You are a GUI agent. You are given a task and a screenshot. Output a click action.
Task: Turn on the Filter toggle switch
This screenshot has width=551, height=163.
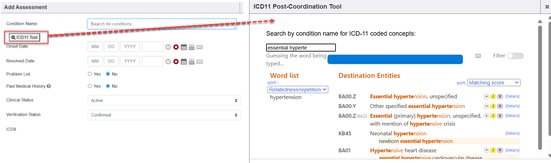515,56
